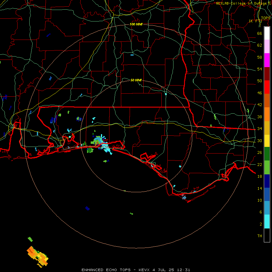
Task: Click the small blue echo below the 100 NMI label
Action: pyautogui.click(x=132, y=55)
